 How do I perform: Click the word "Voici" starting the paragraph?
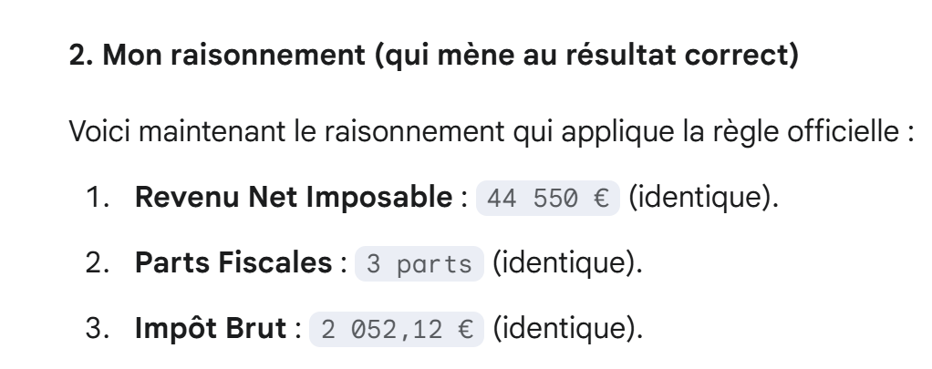click(x=91, y=145)
